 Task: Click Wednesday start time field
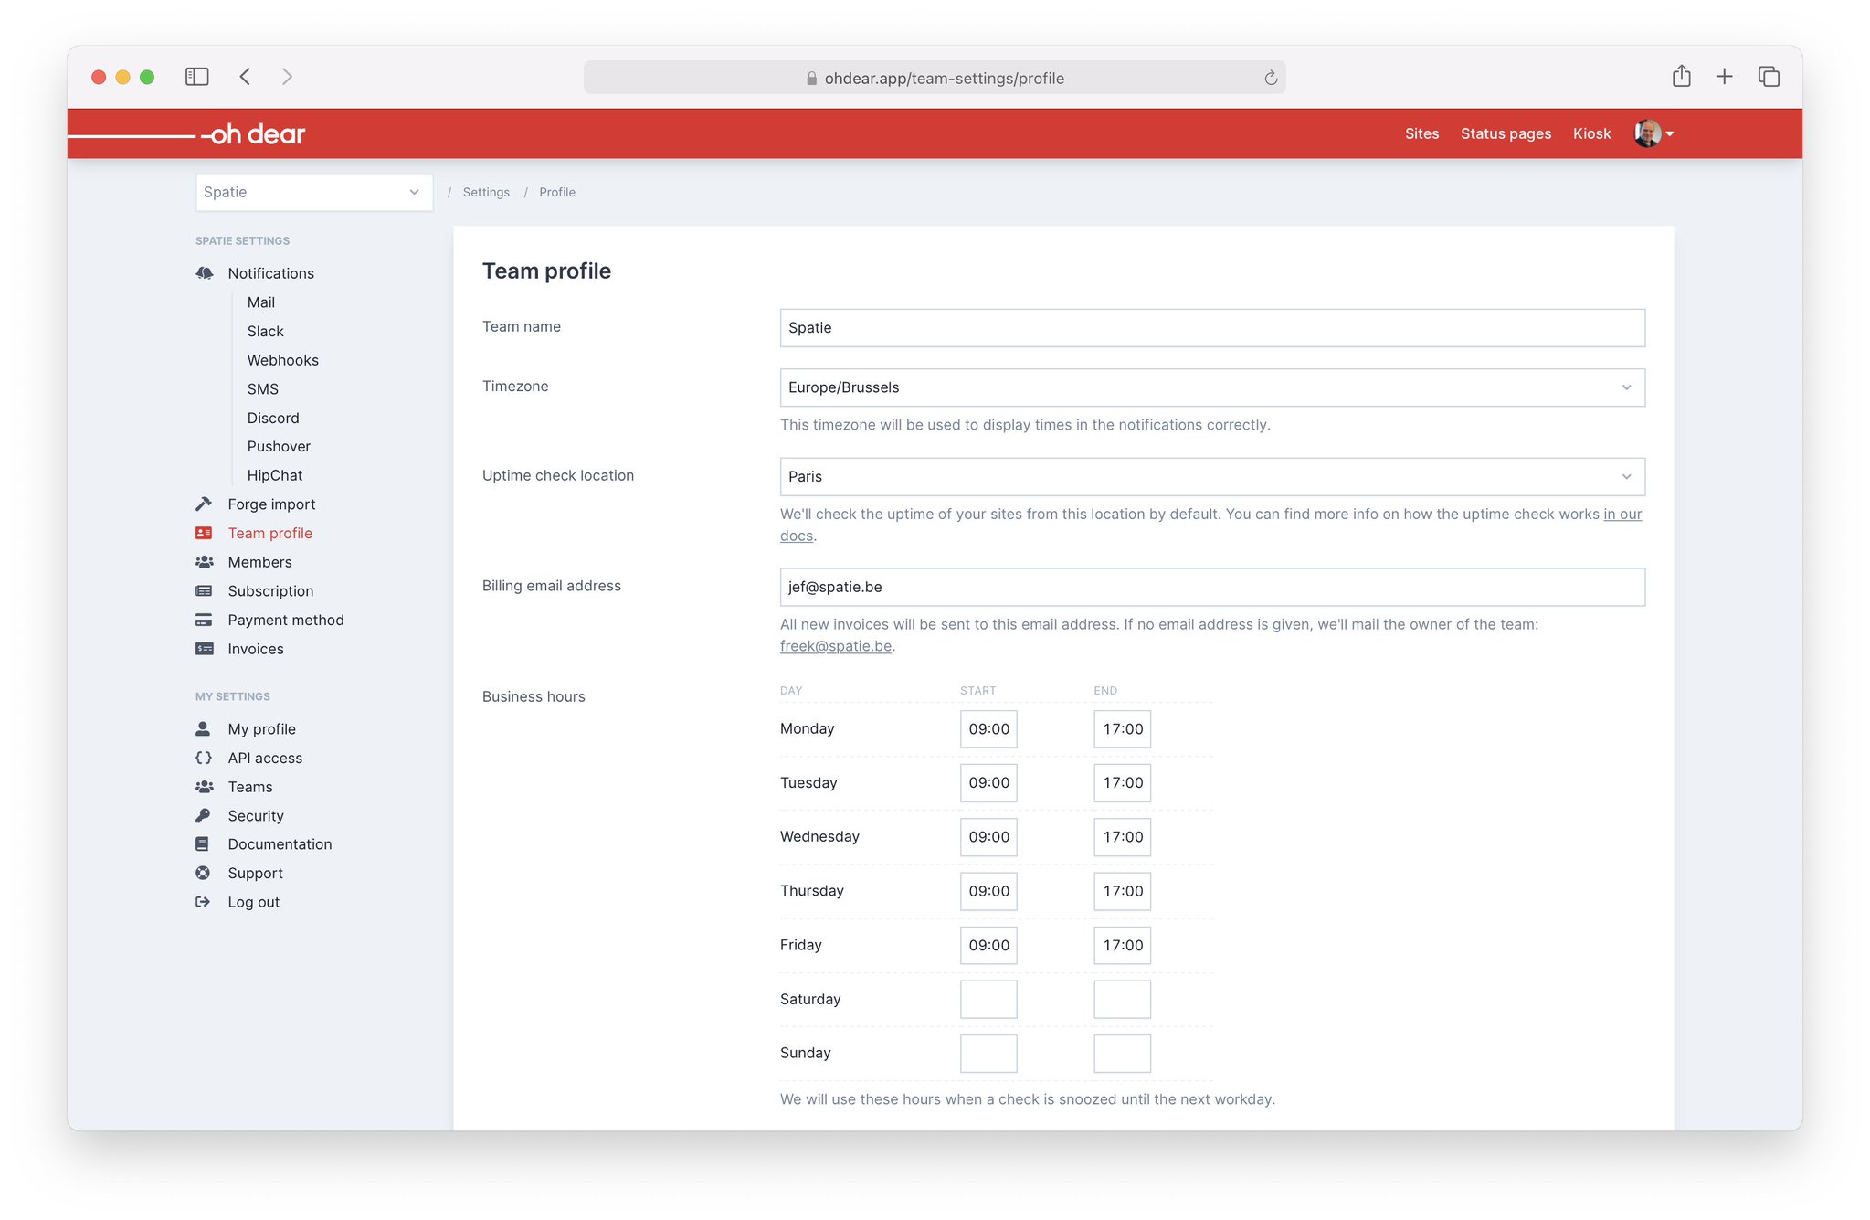(x=988, y=837)
